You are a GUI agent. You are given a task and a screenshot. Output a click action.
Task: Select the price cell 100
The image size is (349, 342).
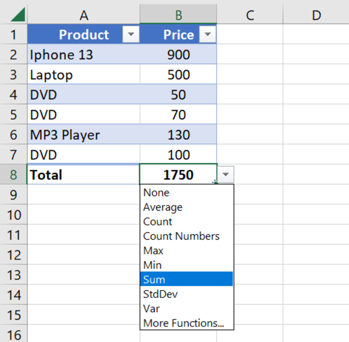179,154
